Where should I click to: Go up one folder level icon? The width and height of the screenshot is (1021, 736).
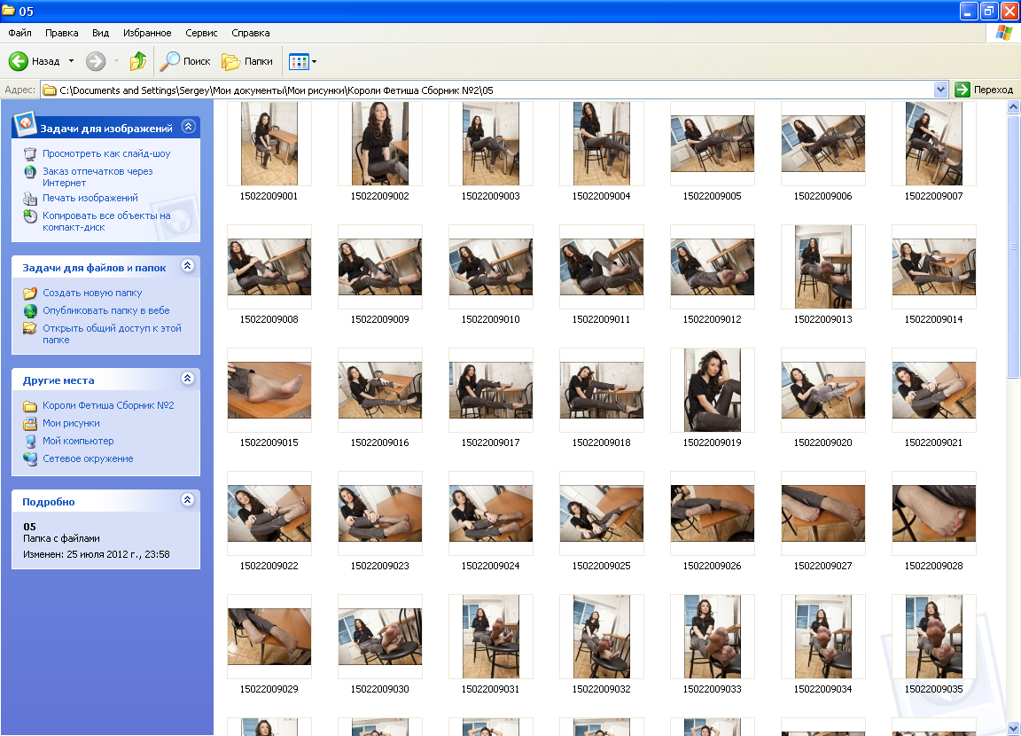tap(138, 61)
